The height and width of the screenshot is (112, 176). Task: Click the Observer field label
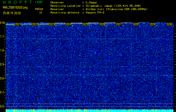(57, 3)
